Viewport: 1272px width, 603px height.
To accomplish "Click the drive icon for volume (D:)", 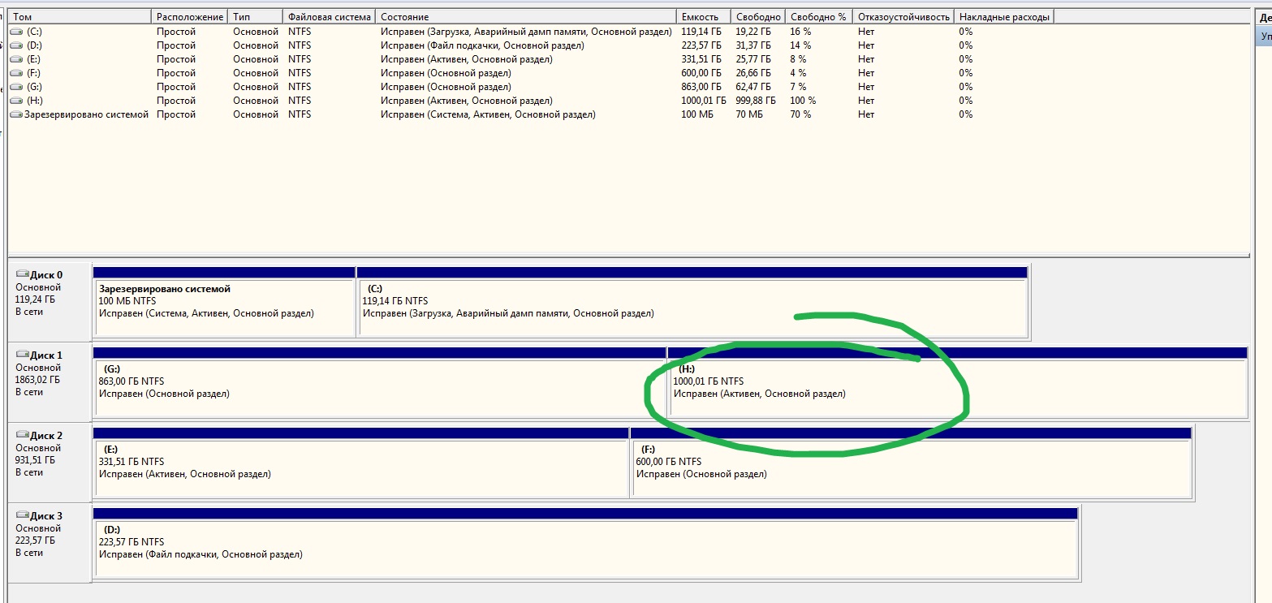I will [16, 45].
